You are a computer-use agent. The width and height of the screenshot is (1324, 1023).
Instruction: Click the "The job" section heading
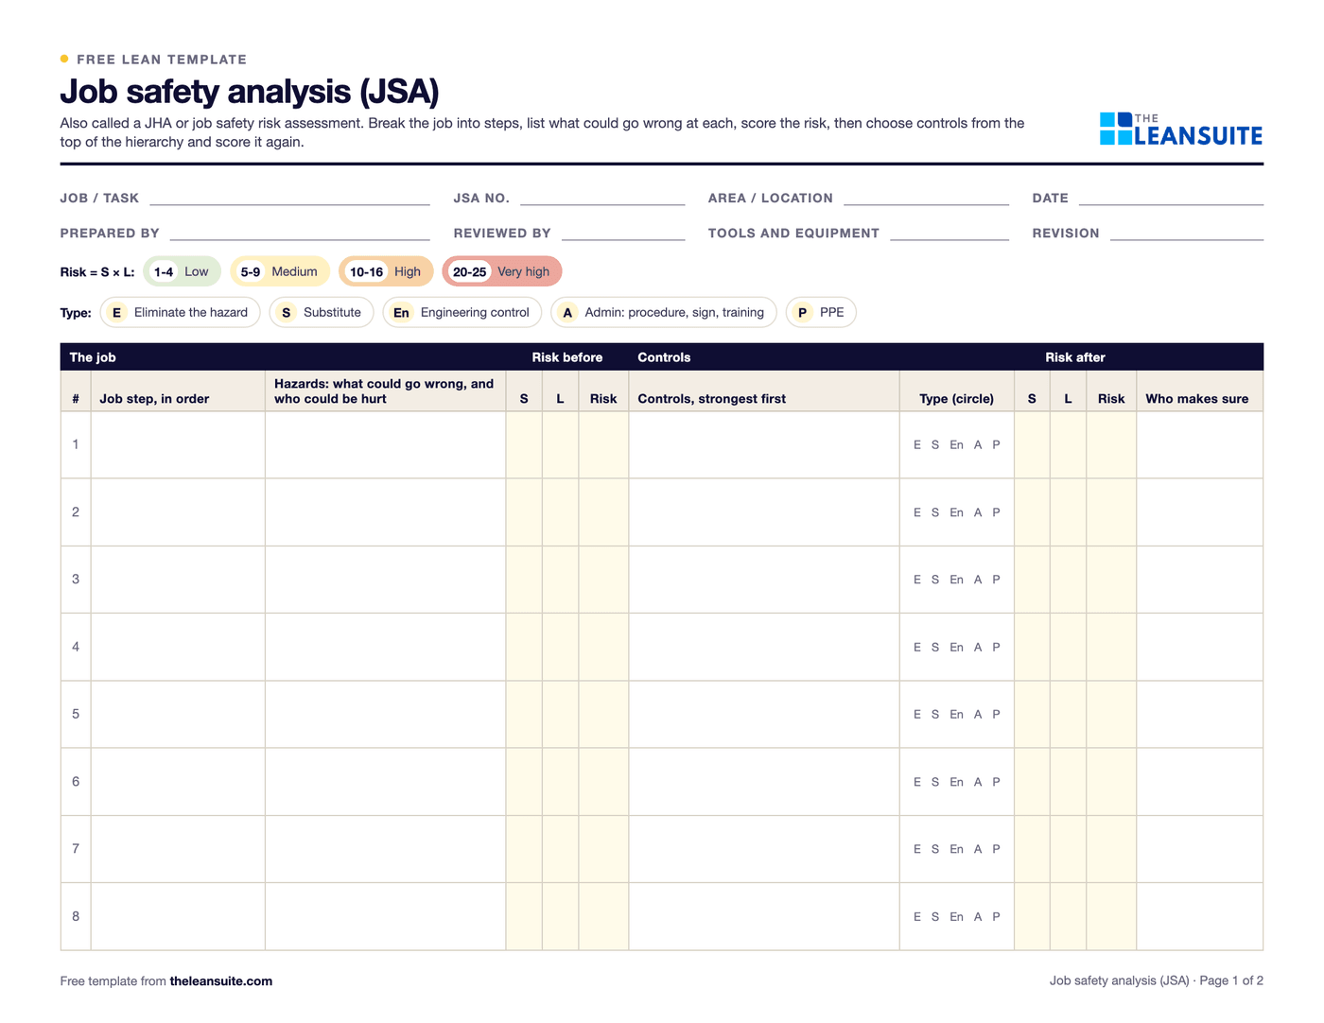pos(93,357)
